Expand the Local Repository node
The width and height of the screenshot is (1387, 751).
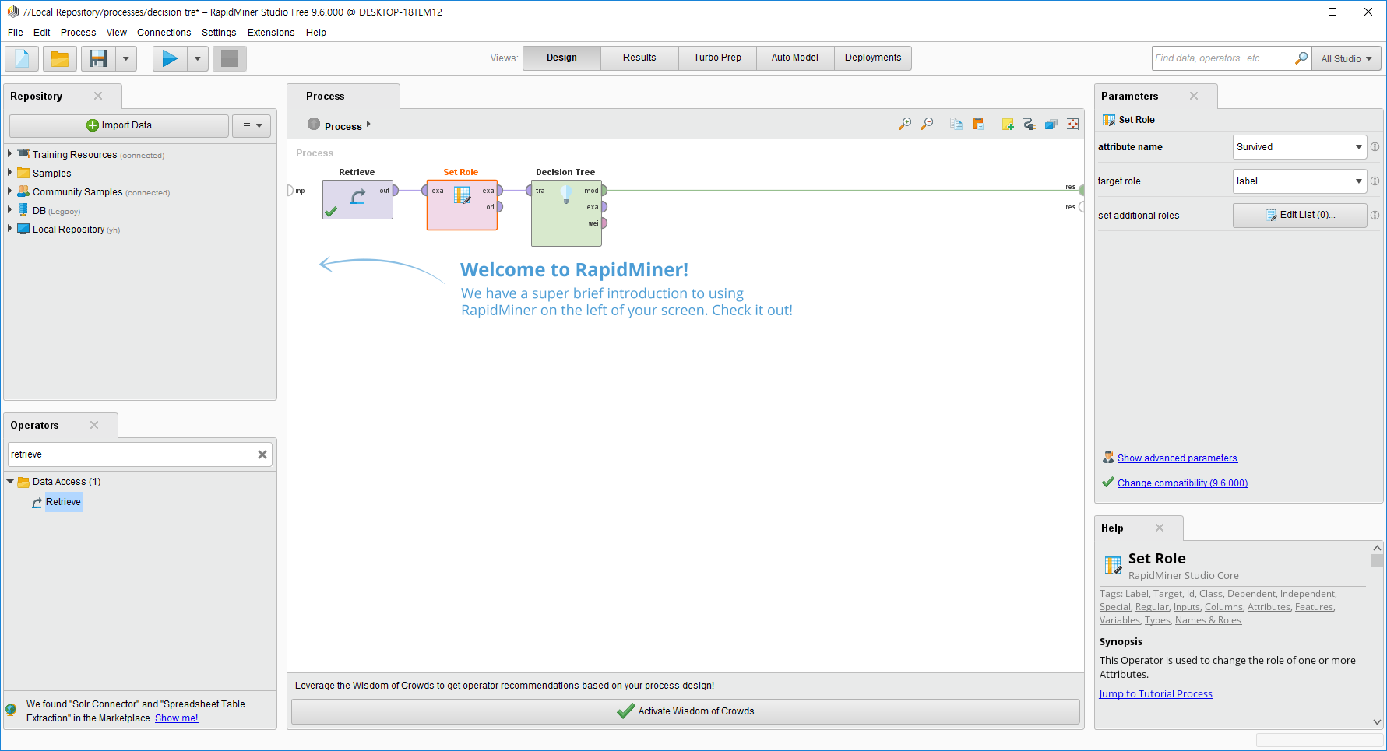[x=10, y=229]
